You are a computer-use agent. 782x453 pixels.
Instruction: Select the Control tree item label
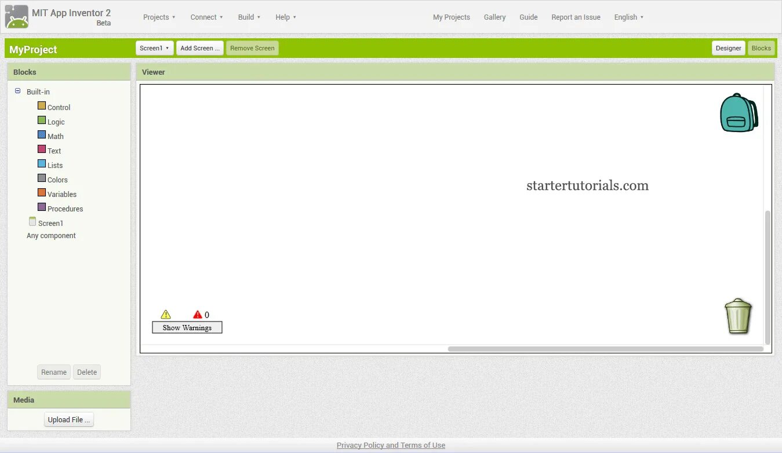point(59,107)
